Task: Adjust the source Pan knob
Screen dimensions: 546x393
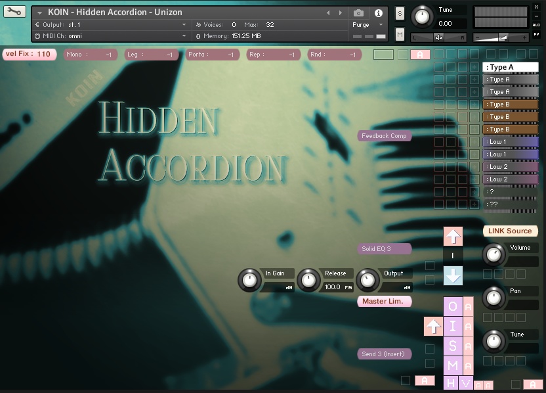Action: [493, 298]
